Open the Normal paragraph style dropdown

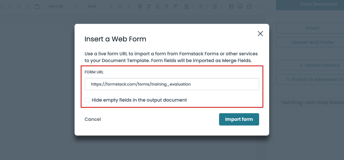pyautogui.click(x=63, y=7)
